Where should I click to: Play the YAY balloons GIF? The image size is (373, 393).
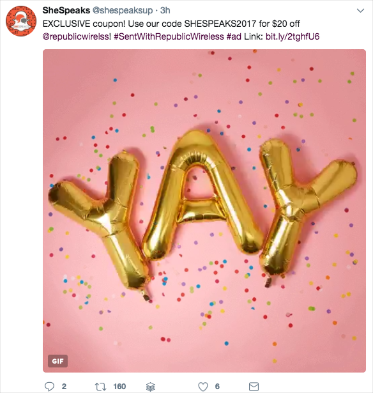point(204,211)
